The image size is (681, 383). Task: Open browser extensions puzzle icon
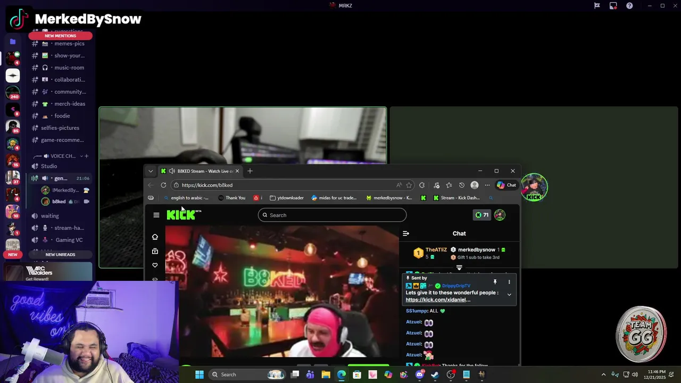[422, 185]
